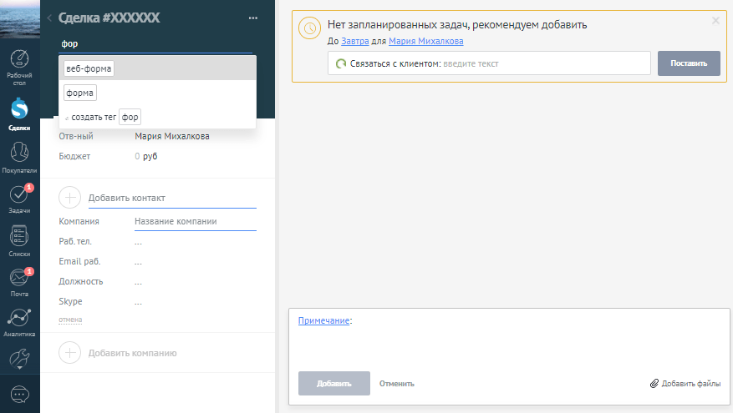
Task: Click the Связаться с клиентом refresh icon
Action: point(341,63)
